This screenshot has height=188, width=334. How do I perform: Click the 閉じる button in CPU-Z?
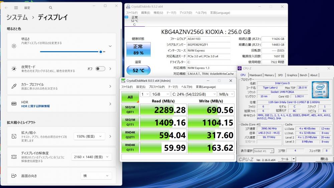click(324, 159)
